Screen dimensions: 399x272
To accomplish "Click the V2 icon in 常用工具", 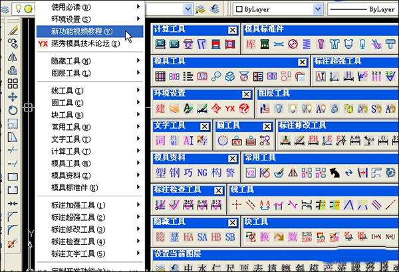I will (251, 173).
